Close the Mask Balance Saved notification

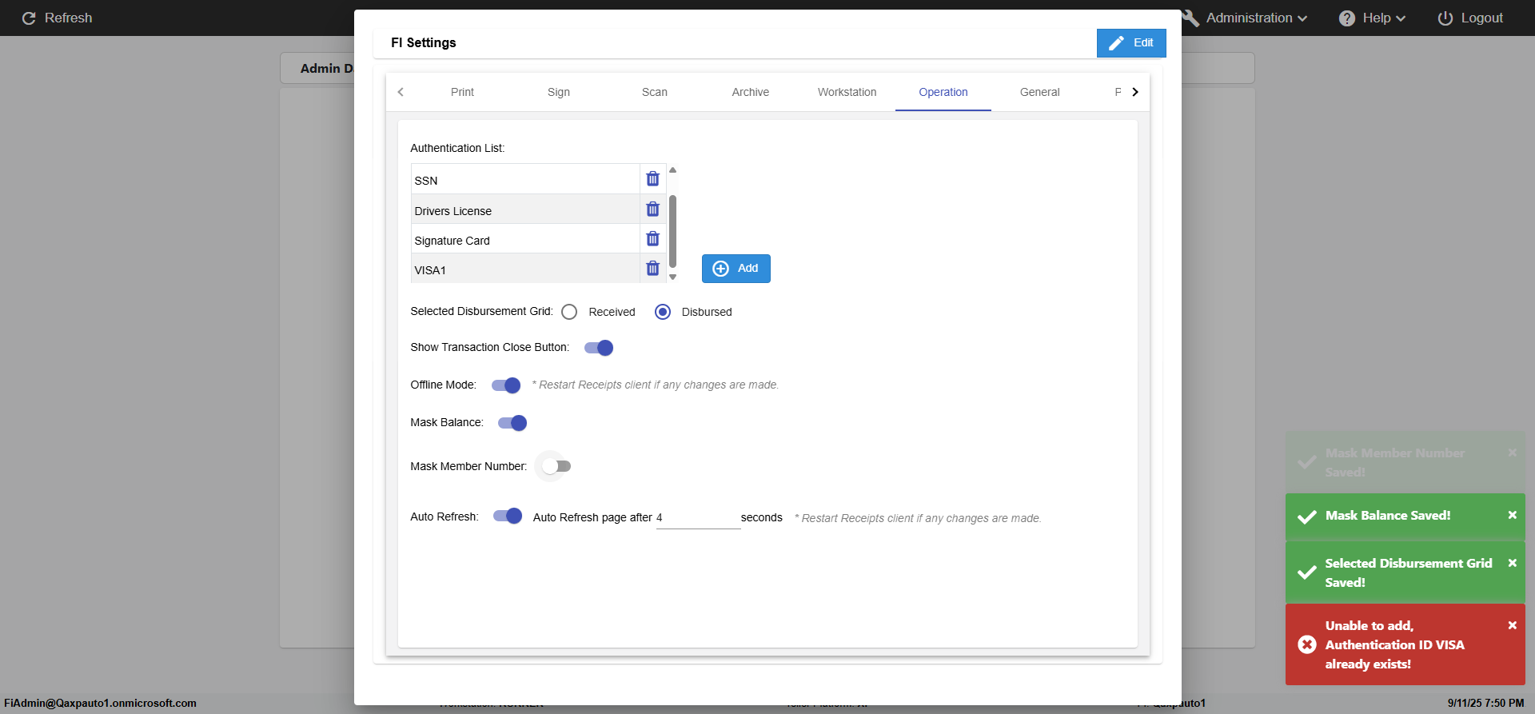tap(1512, 515)
